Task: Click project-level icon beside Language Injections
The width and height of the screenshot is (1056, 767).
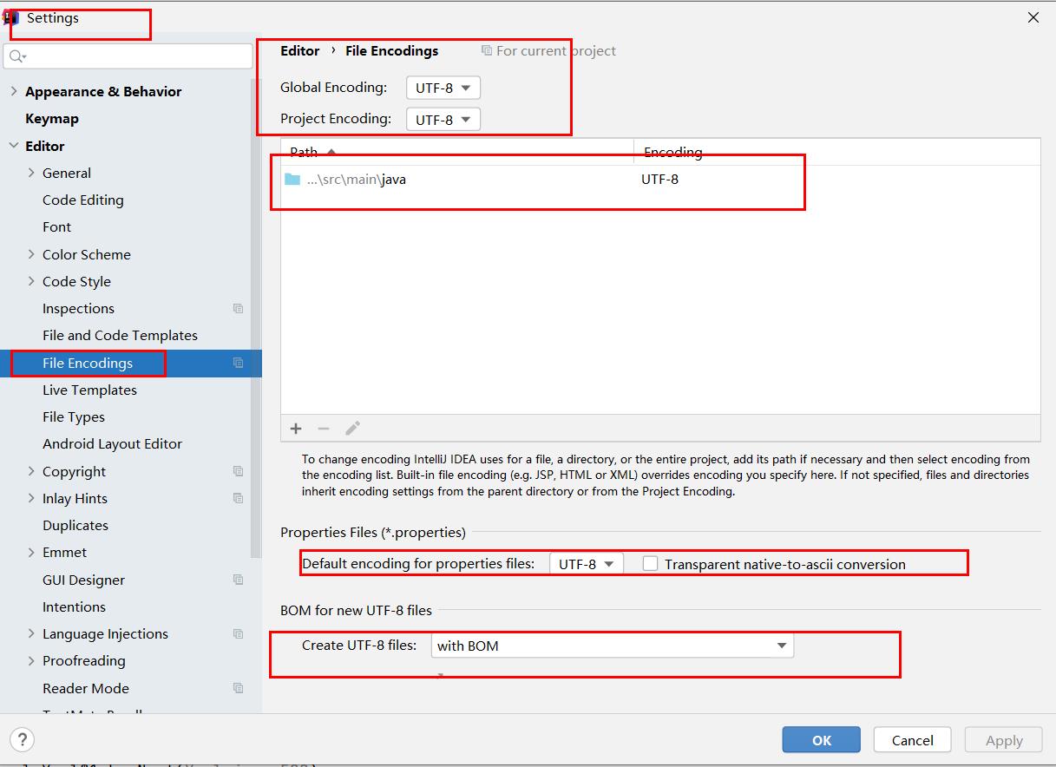Action: [x=238, y=633]
